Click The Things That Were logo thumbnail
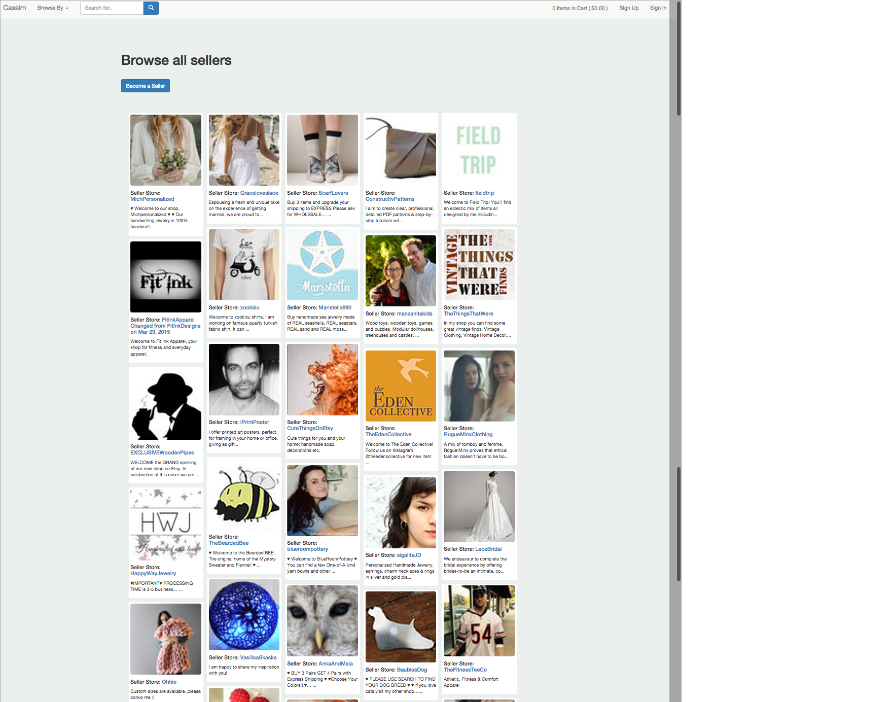The width and height of the screenshot is (892, 702). tap(479, 265)
